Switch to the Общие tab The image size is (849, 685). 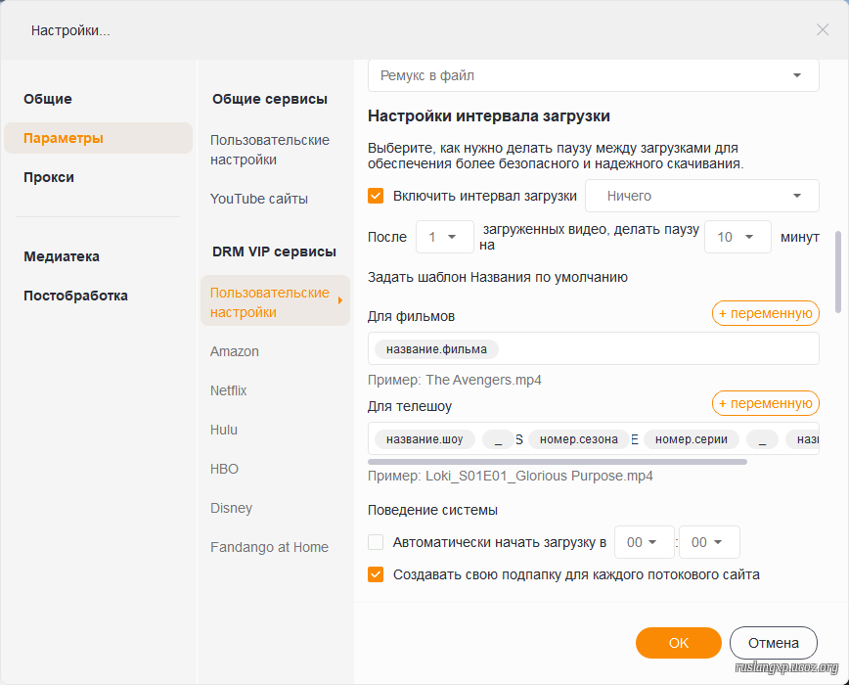48,99
